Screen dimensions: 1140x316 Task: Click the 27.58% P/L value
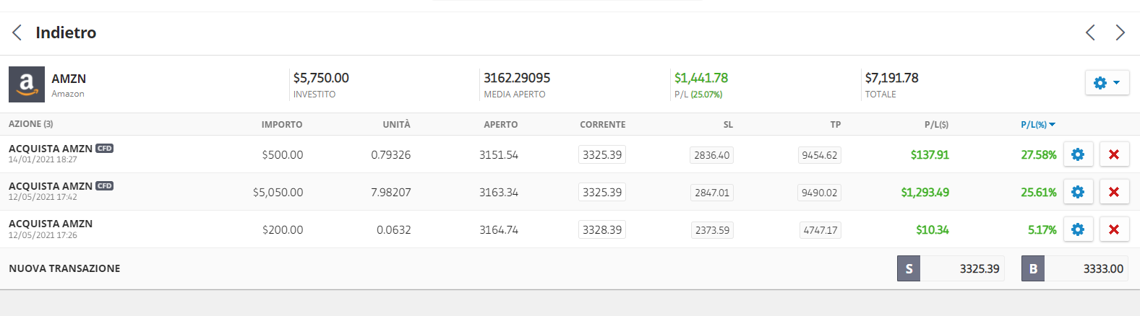point(1038,154)
